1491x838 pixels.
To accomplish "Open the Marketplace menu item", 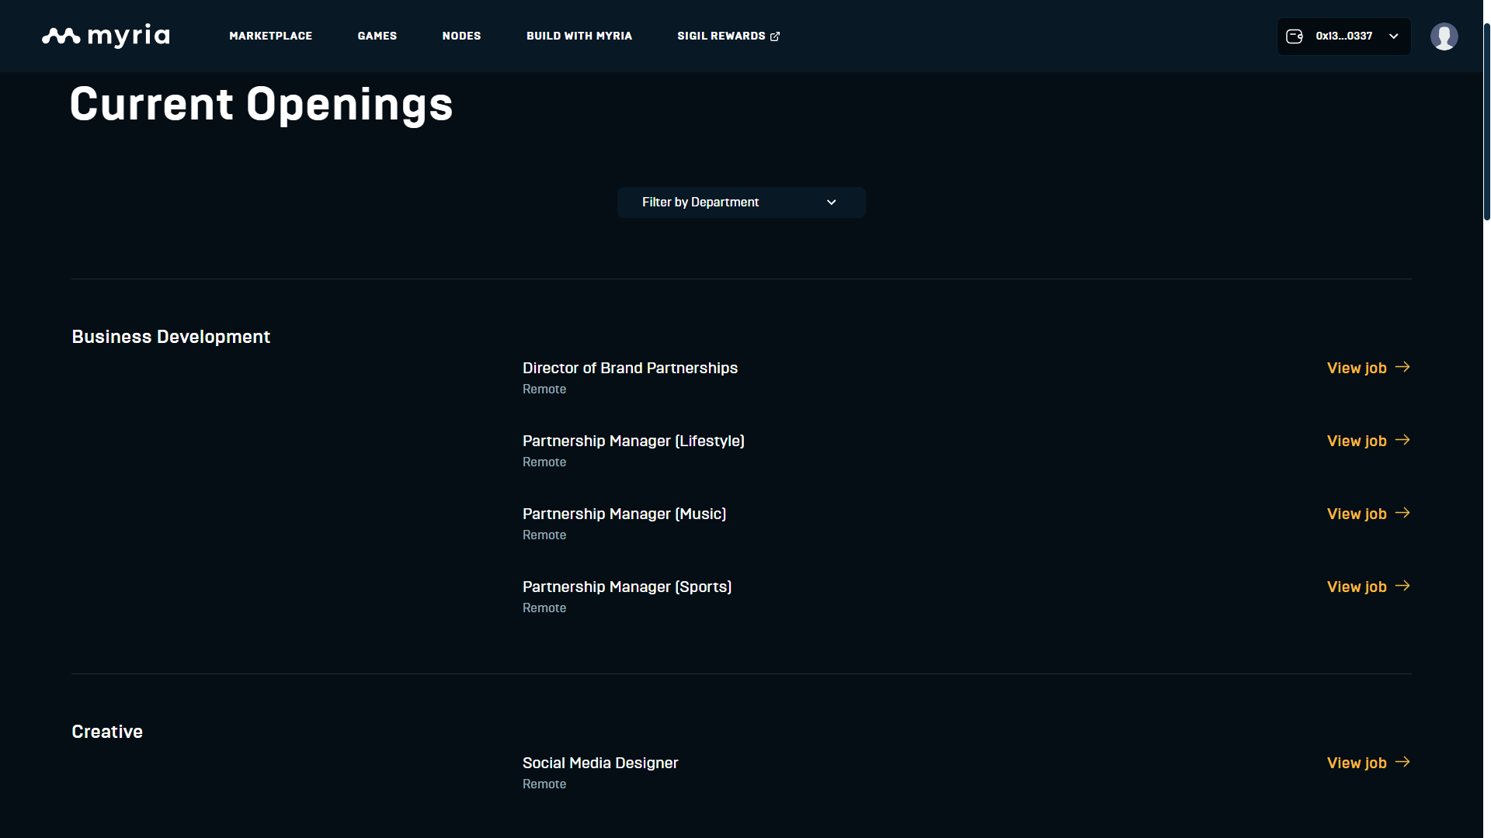I will [x=270, y=36].
